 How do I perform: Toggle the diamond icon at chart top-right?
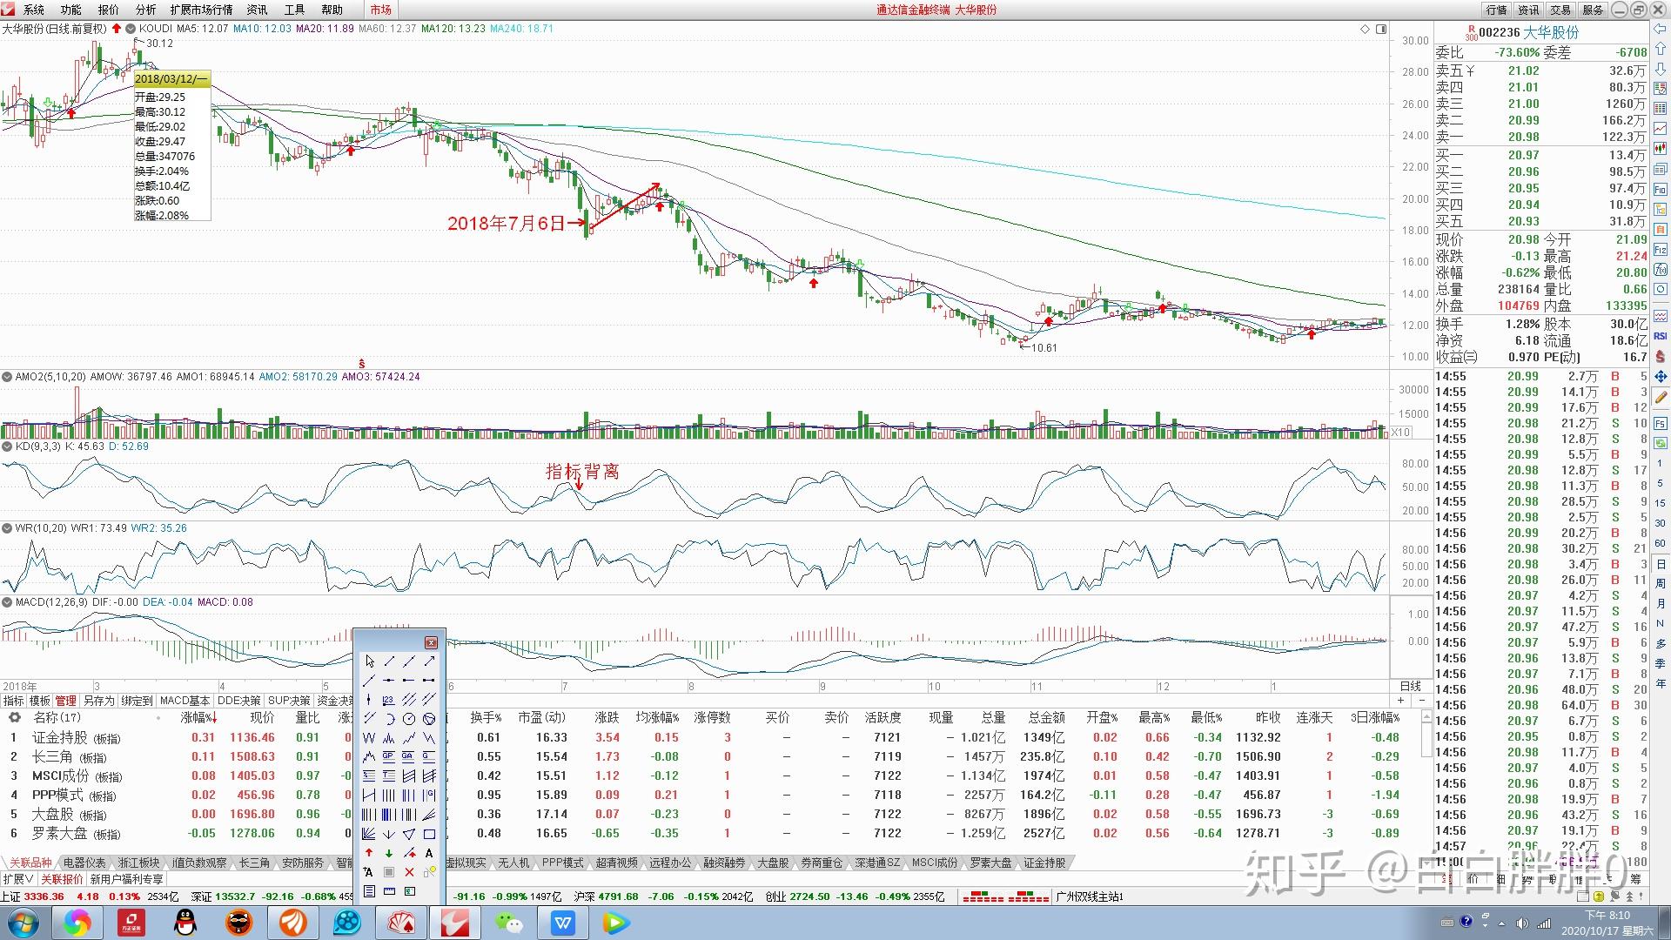1365,30
